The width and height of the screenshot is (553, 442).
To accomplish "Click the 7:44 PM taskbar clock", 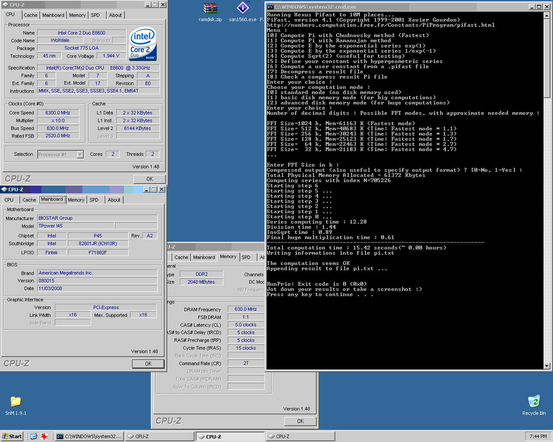I will tap(538, 436).
